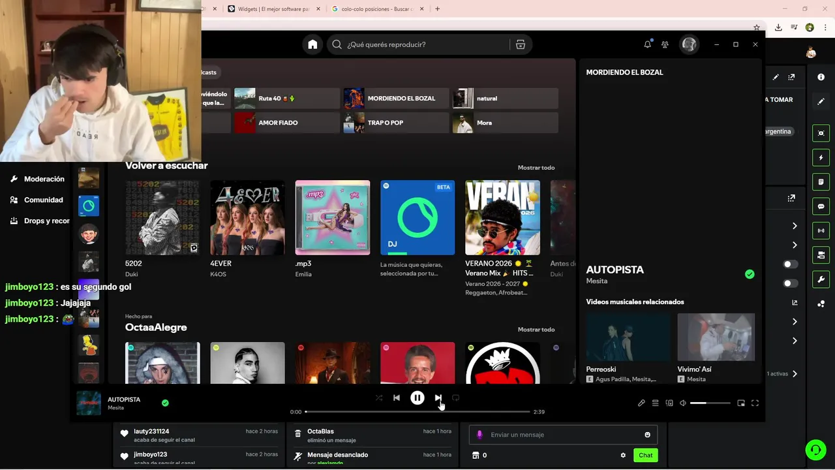Open chat settings gear icon
The image size is (835, 470).
pos(623,455)
